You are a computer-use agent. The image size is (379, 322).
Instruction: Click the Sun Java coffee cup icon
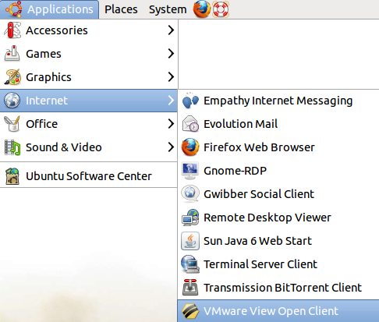click(x=190, y=241)
